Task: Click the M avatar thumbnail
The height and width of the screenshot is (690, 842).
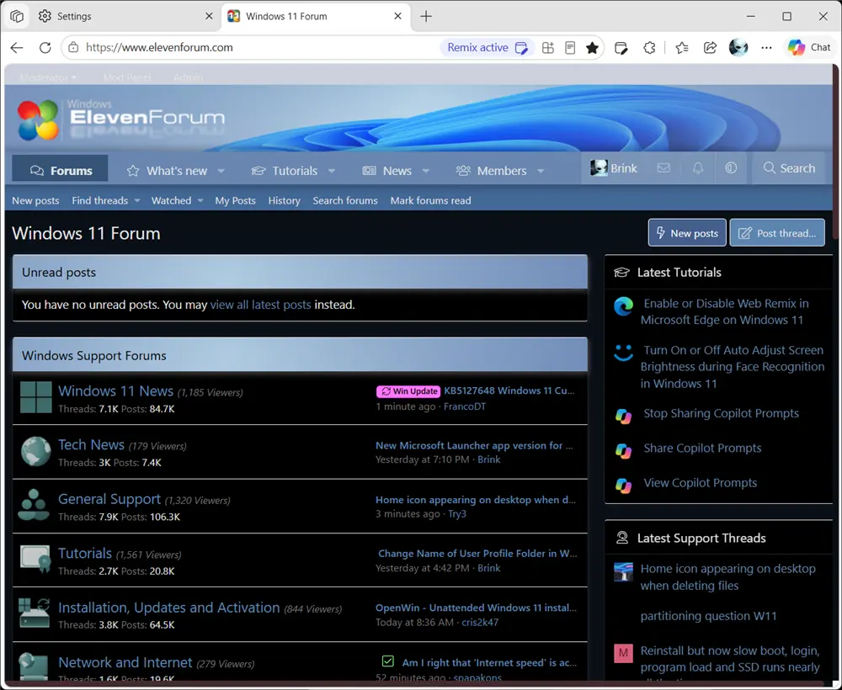Action: click(623, 654)
